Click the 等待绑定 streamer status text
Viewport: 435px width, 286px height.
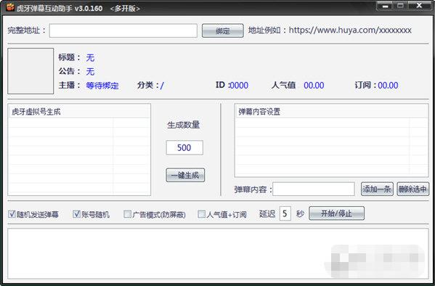[102, 86]
